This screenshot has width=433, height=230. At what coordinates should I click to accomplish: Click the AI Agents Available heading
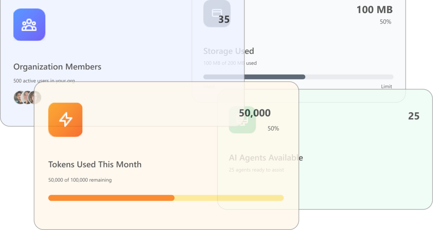[266, 158]
